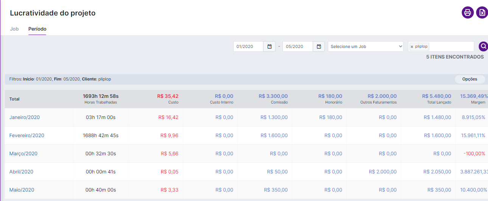The width and height of the screenshot is (488, 201).
Task: Click Abril hours 00h 00m 41s
Action: click(x=101, y=172)
